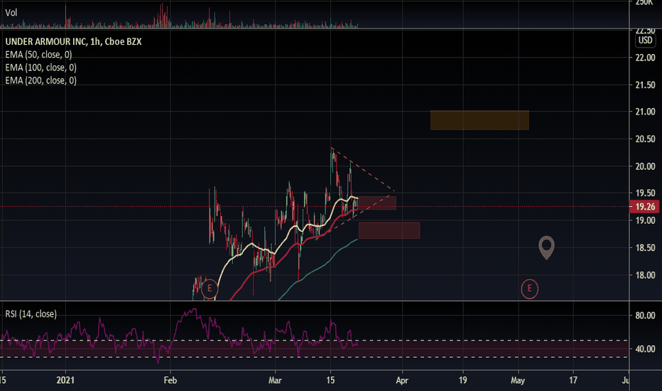Select the location pin marker on chart
Image resolution: width=662 pixels, height=391 pixels.
547,247
